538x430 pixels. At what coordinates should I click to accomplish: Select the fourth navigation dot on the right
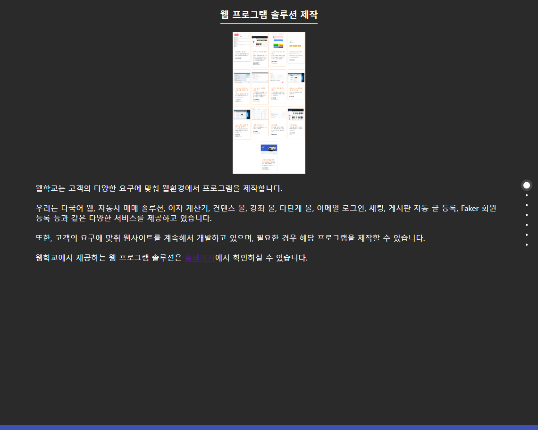pyautogui.click(x=526, y=214)
